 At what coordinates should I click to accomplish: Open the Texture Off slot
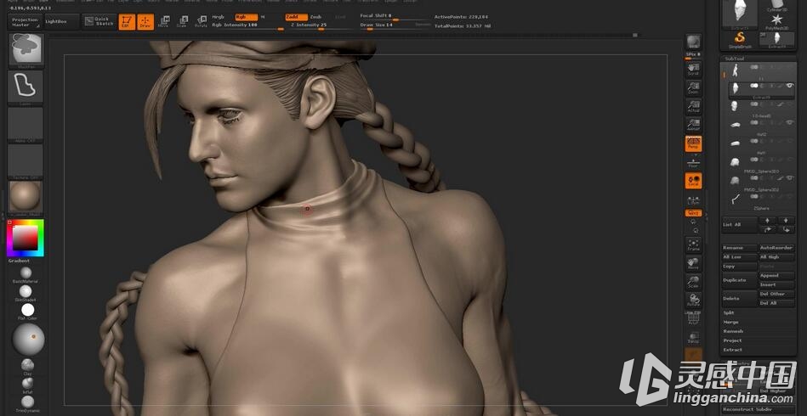[26, 162]
